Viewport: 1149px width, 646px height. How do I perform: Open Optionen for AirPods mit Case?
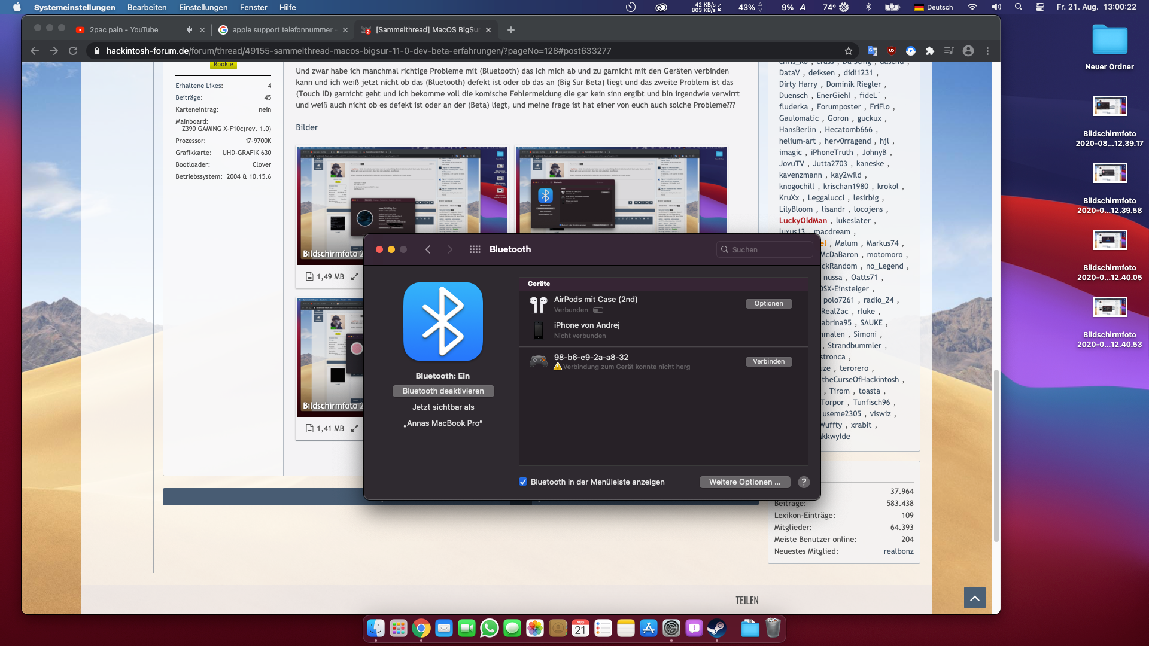(x=768, y=304)
